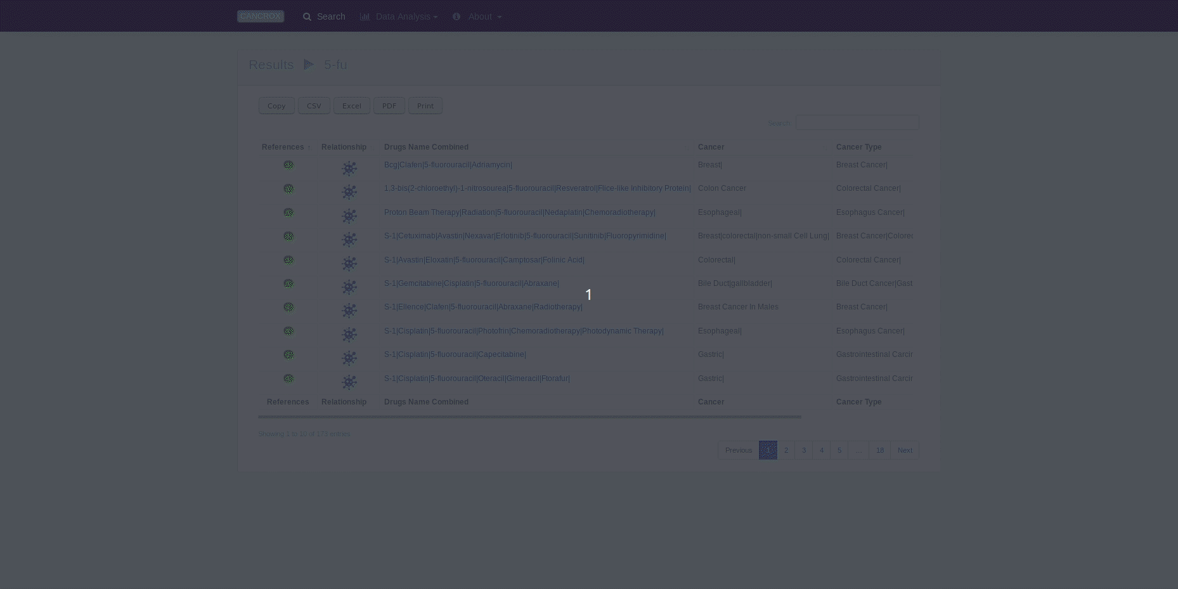
Task: Open reference icon for Proton Beam Therapy row
Action: tap(288, 212)
